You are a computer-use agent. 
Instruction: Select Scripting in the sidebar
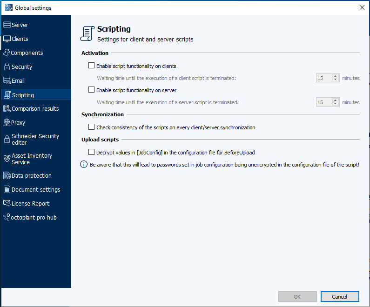point(36,95)
